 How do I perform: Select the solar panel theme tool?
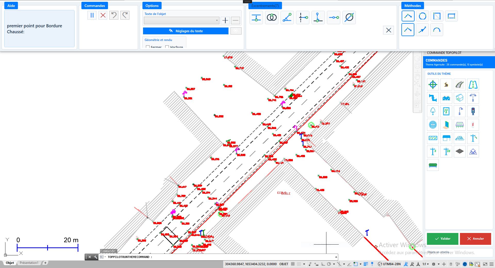[x=460, y=125]
